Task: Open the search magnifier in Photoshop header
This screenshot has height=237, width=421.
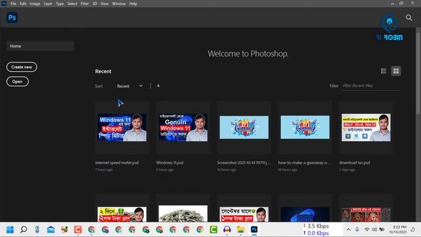Action: click(409, 18)
